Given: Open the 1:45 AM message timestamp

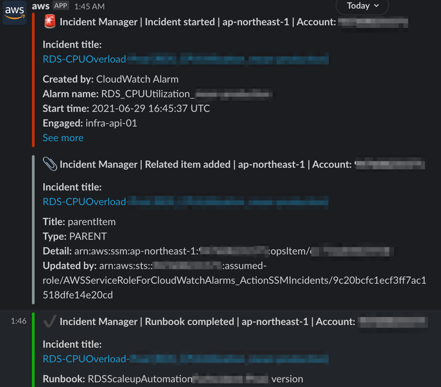Looking at the screenshot, I should click(89, 7).
